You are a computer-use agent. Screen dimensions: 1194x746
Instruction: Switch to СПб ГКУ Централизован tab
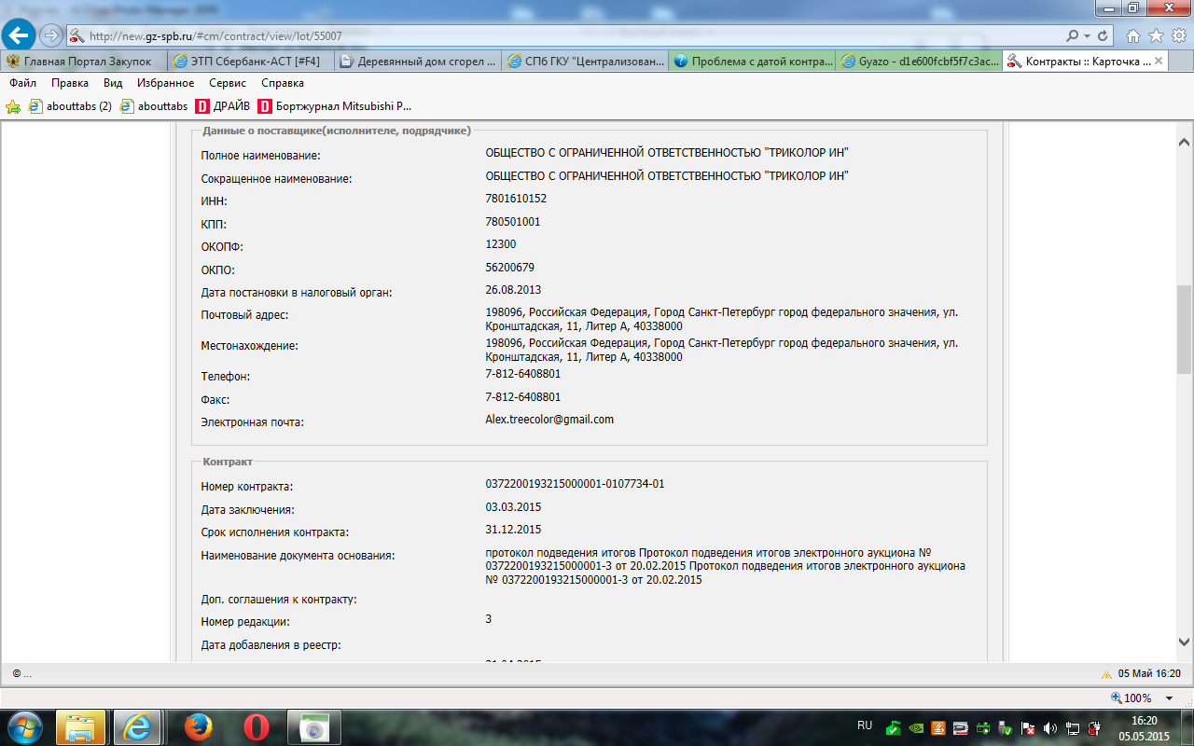coord(584,62)
